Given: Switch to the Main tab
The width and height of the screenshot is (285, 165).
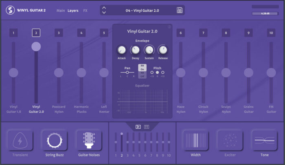Looking at the screenshot, I should tap(61, 11).
